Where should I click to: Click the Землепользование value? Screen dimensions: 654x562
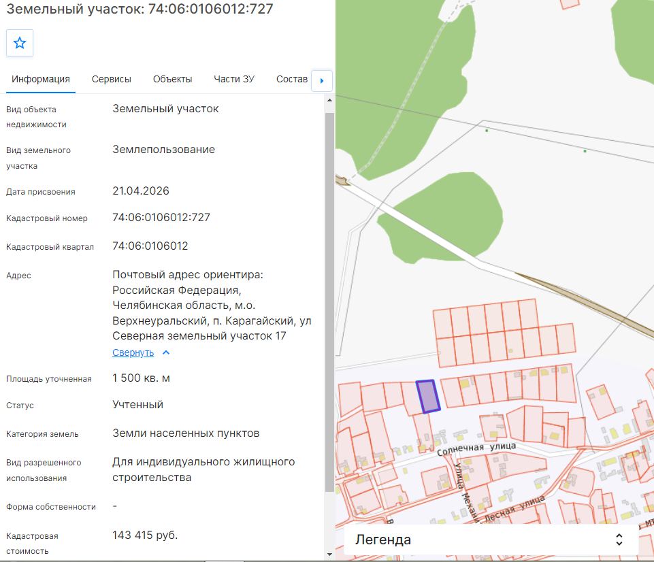point(163,150)
